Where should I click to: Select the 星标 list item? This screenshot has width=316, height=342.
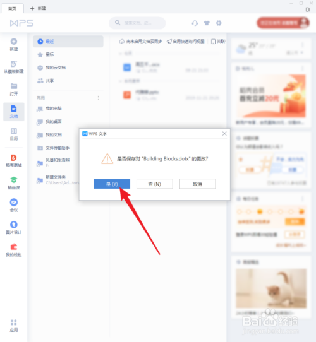(x=68, y=54)
